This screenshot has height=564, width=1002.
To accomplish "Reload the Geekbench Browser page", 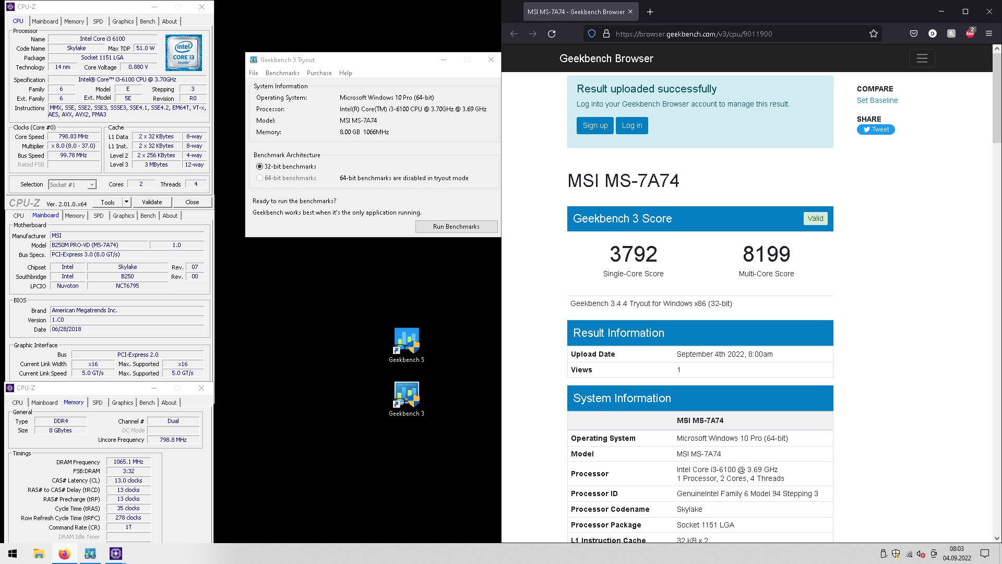I will (552, 34).
